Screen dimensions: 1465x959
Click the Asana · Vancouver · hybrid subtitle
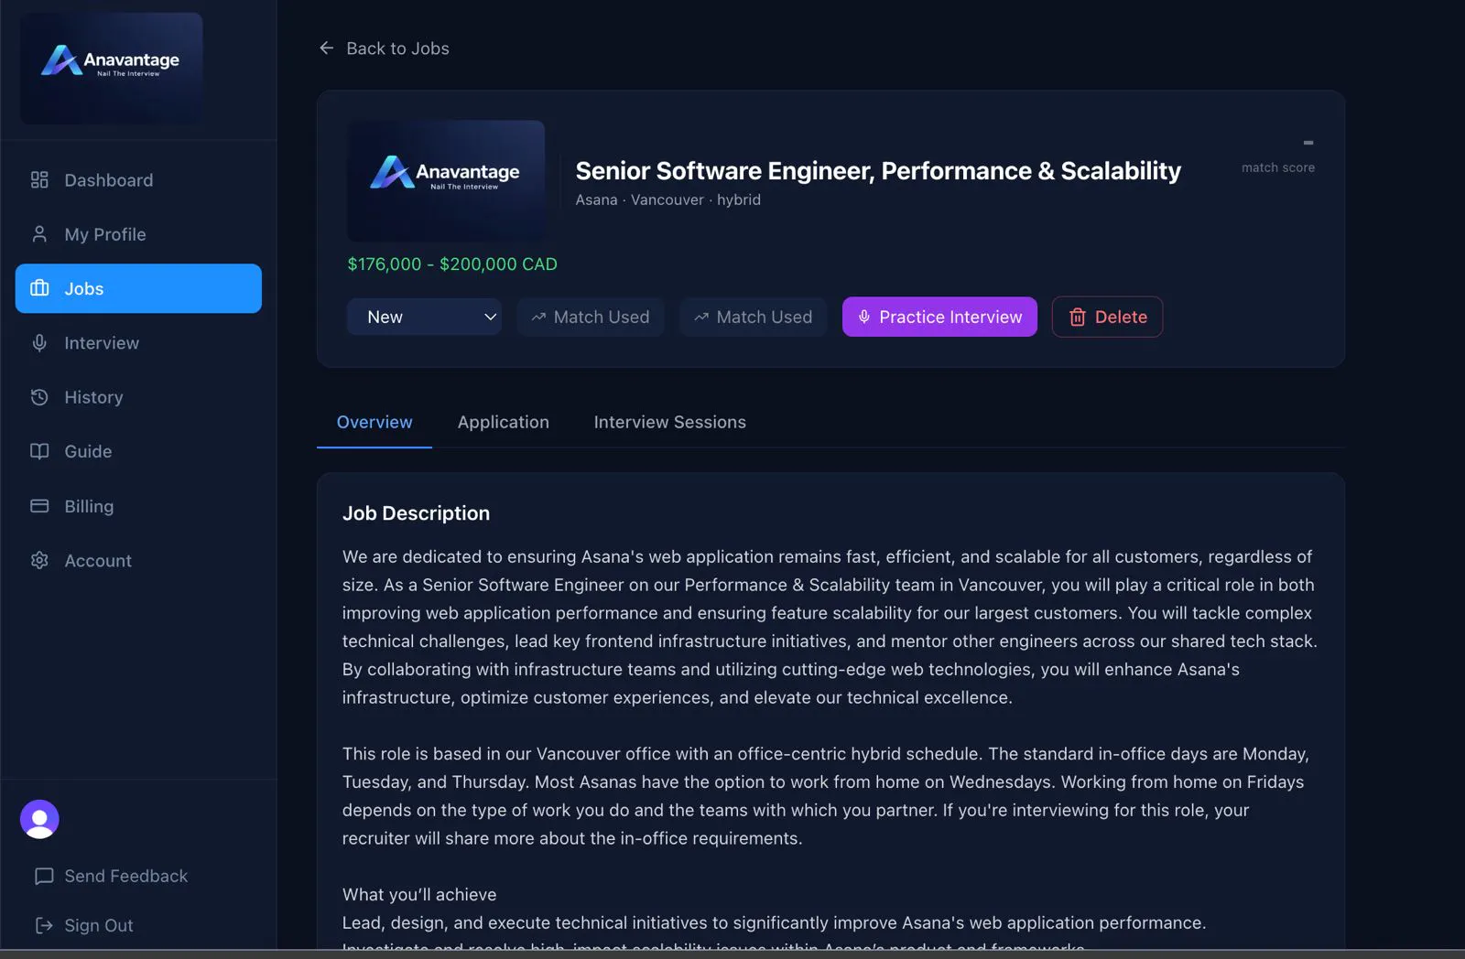point(668,199)
